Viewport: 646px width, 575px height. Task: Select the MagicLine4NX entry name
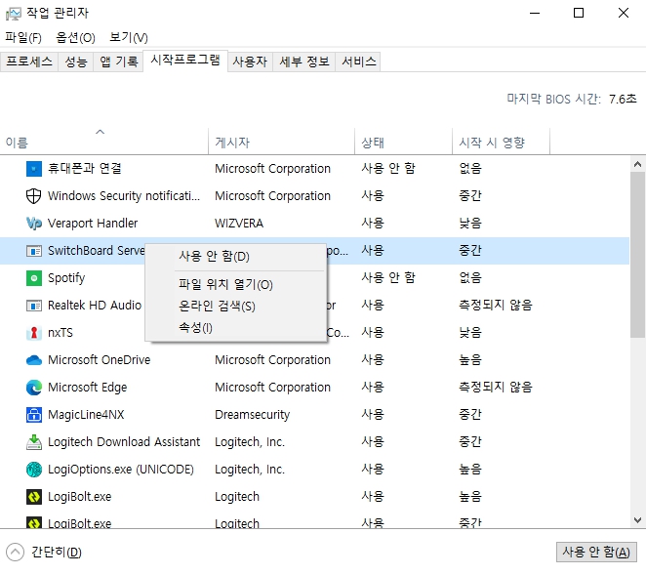86,415
